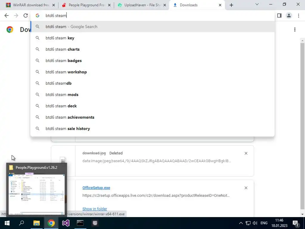Click the scrollbar down arrow
The height and width of the screenshot is (229, 305).
click(x=302, y=214)
